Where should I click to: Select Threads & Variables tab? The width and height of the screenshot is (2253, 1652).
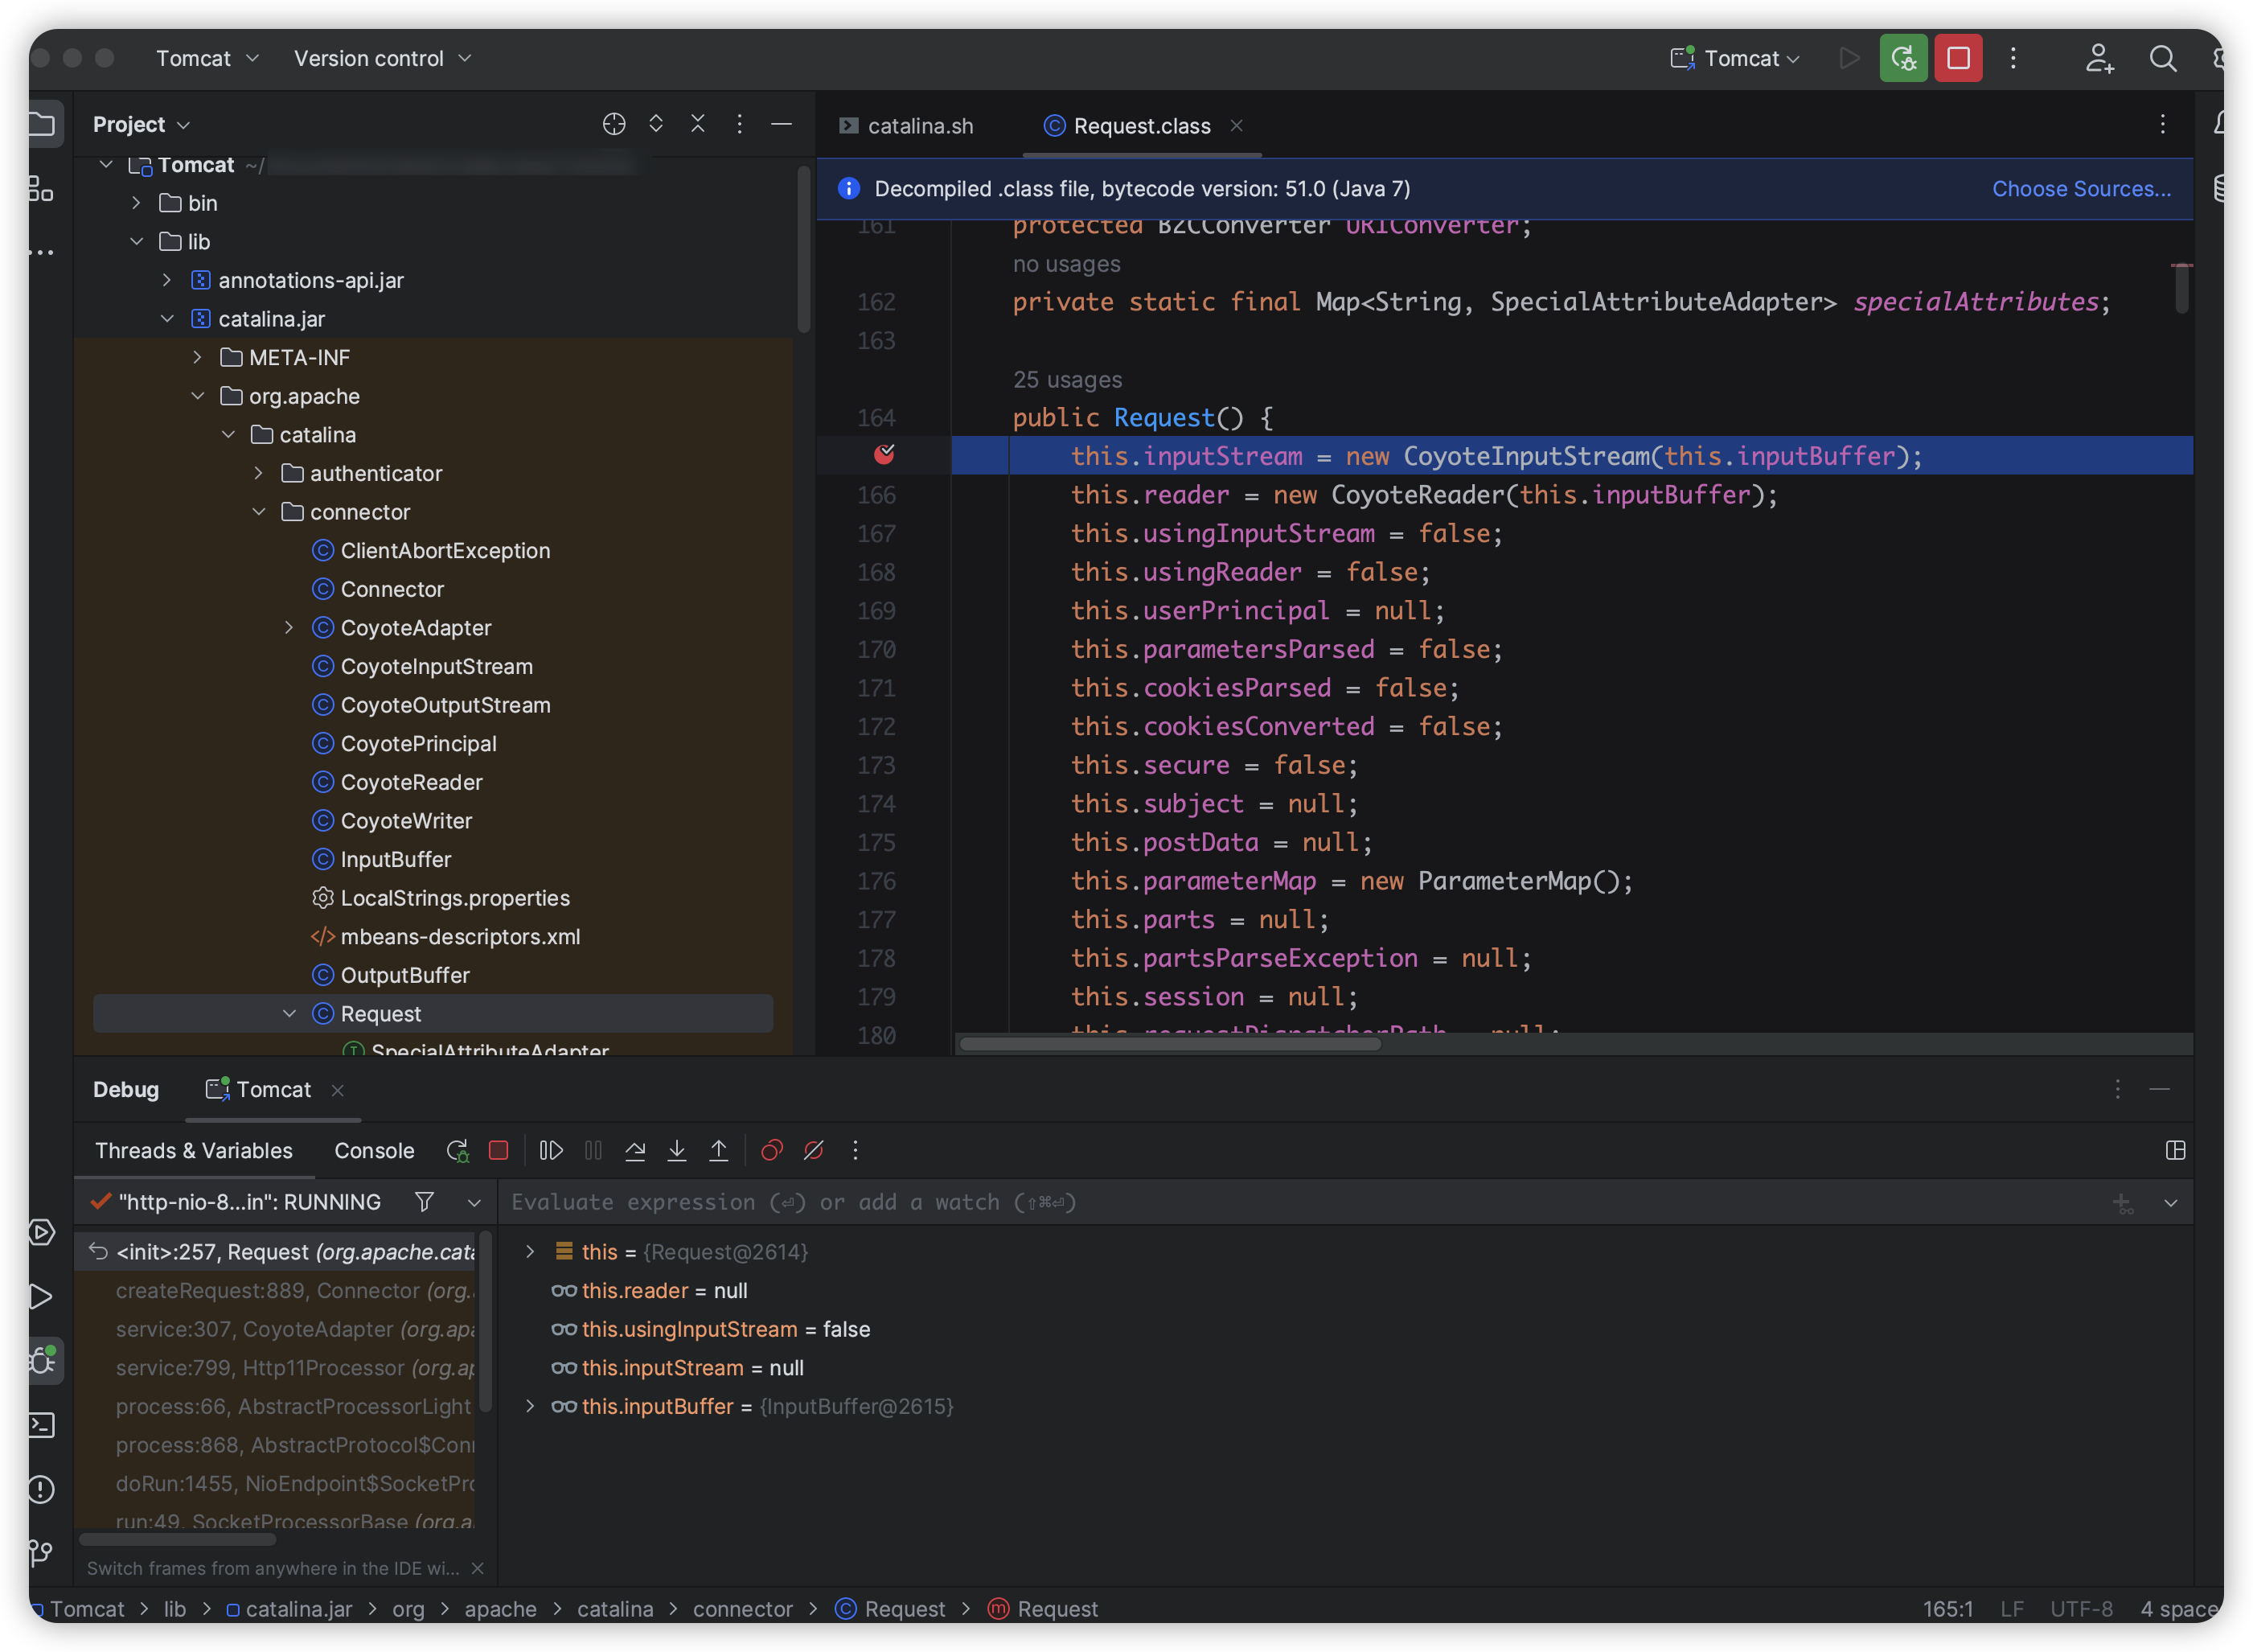tap(194, 1150)
